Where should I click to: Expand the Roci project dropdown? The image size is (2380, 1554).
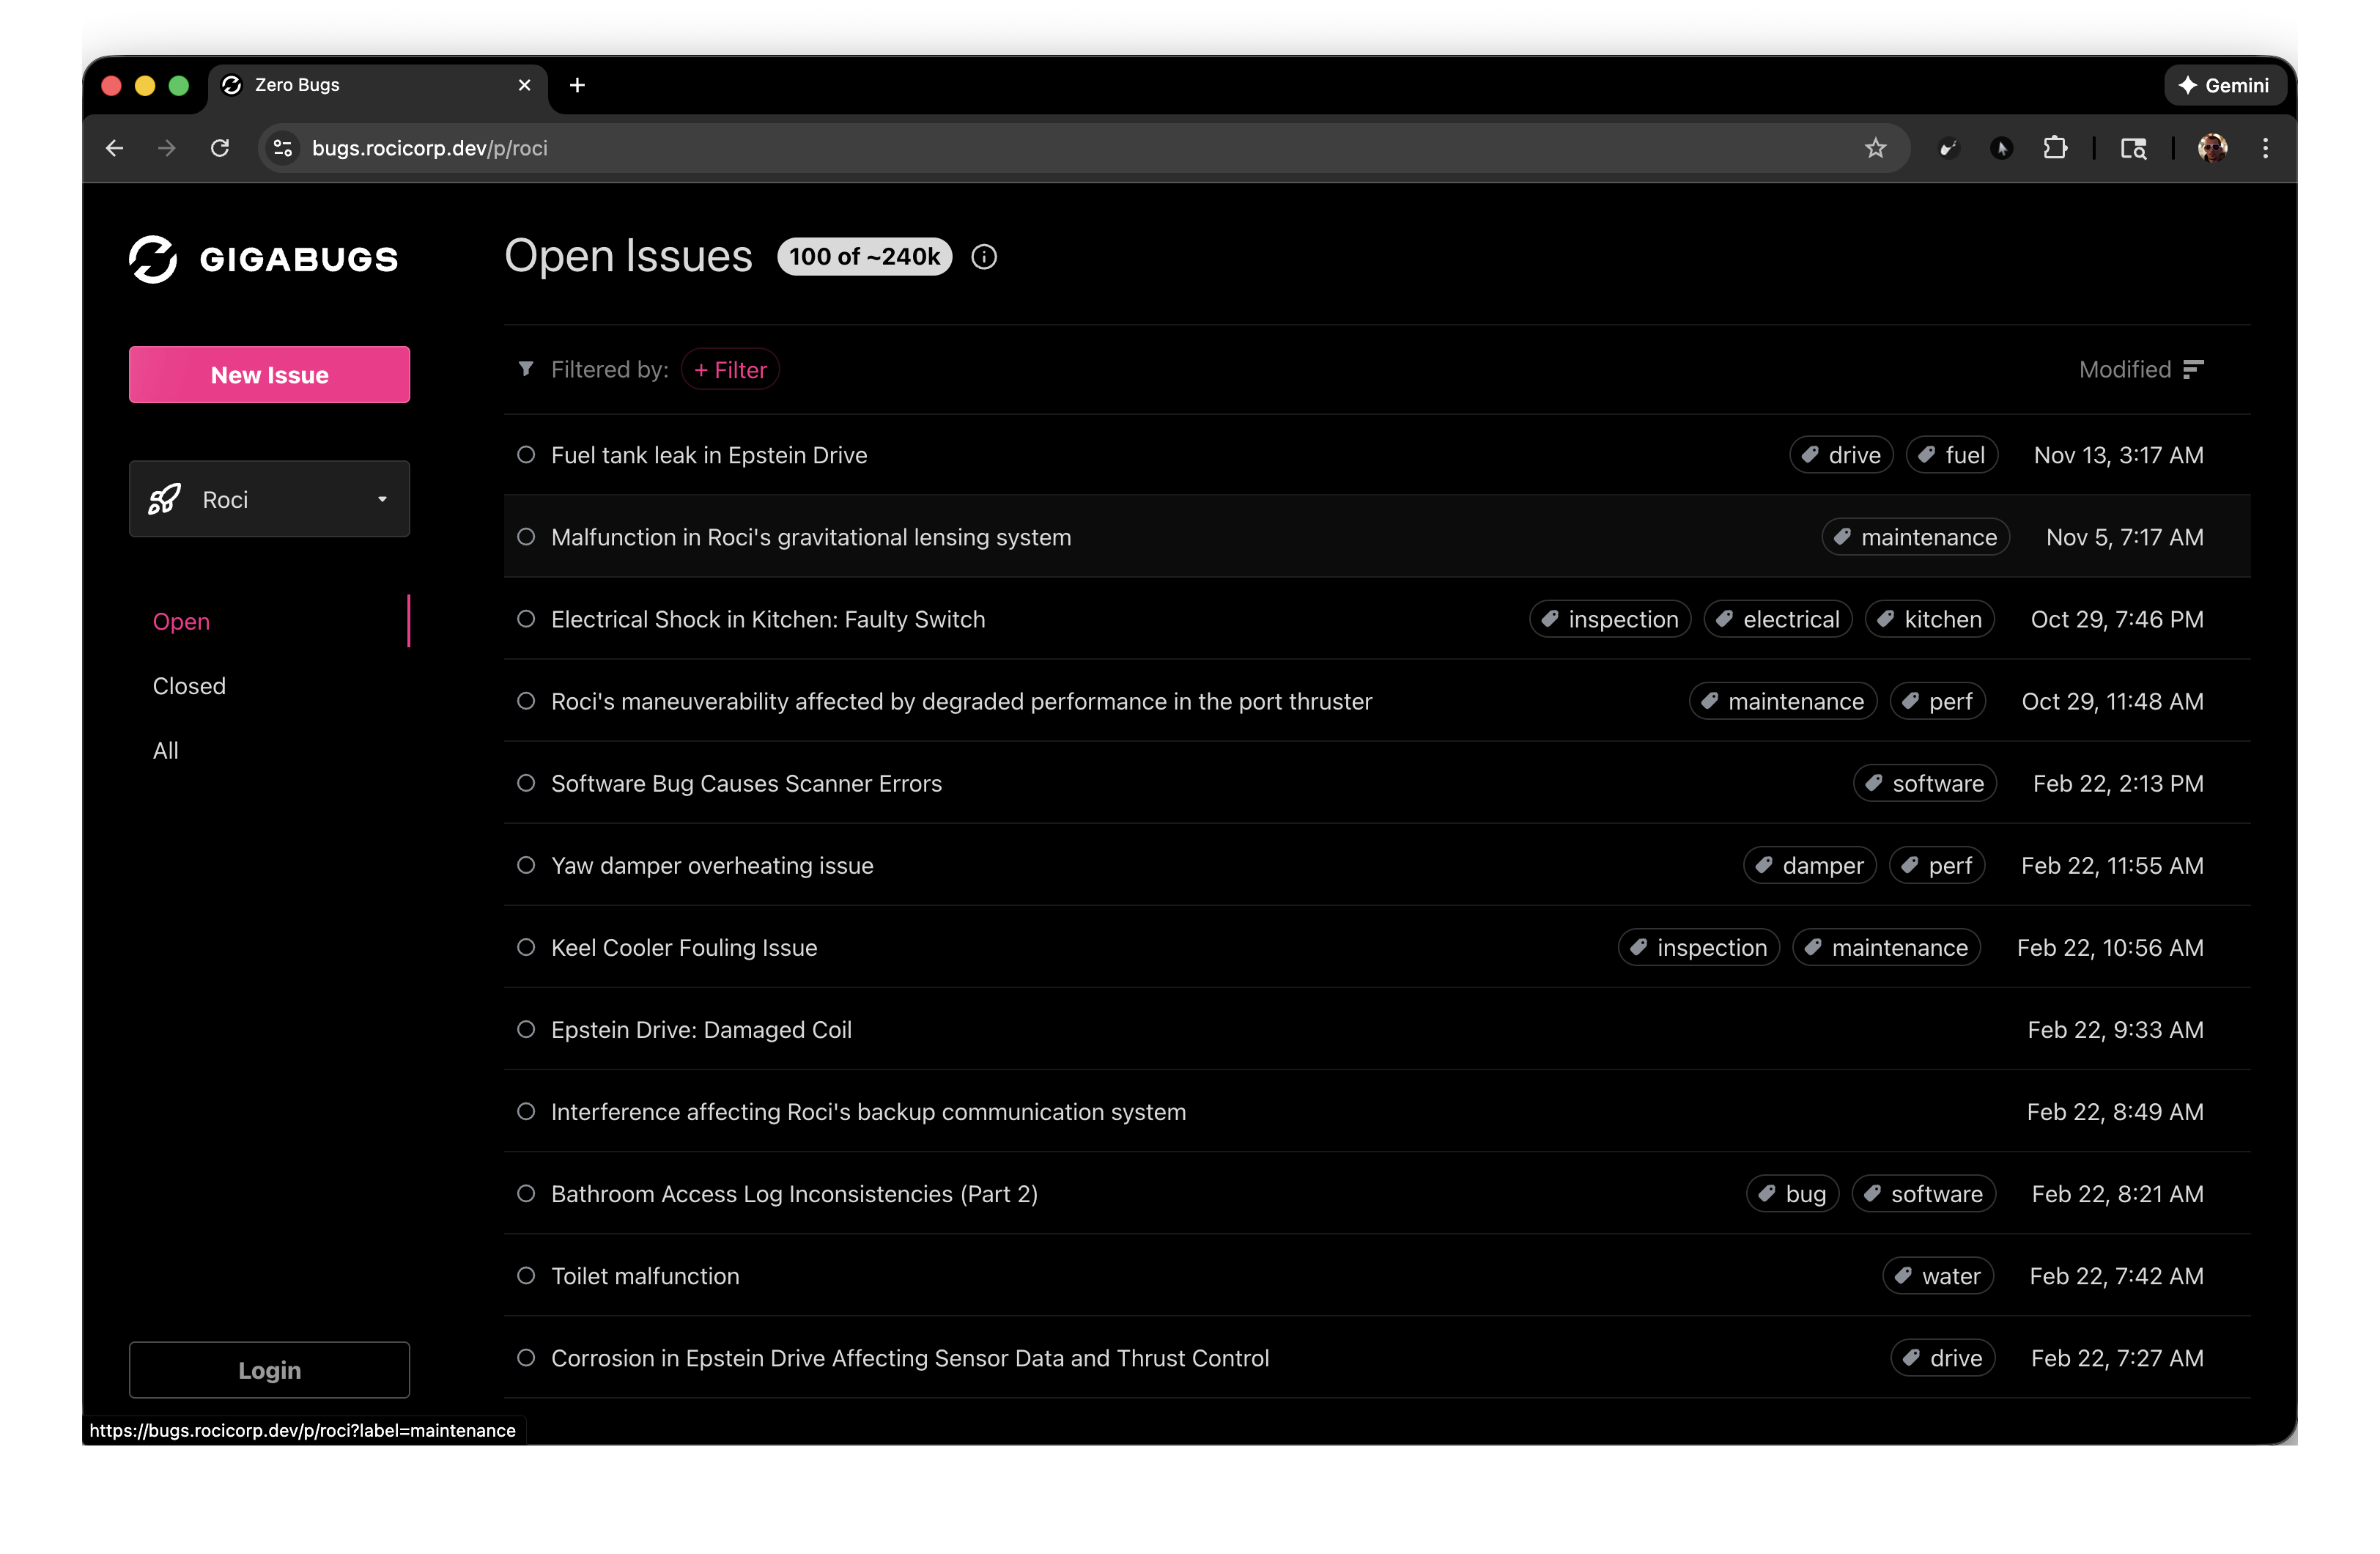tap(269, 499)
